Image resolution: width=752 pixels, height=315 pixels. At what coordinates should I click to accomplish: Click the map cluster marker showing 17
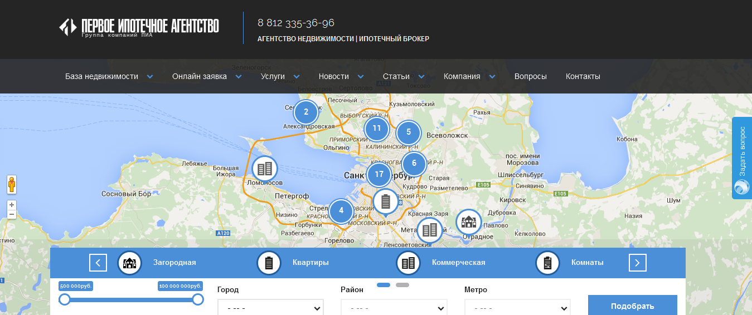[x=379, y=174]
